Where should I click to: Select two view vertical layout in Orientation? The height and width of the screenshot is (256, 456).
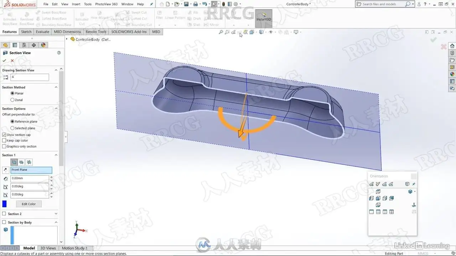tap(385, 212)
